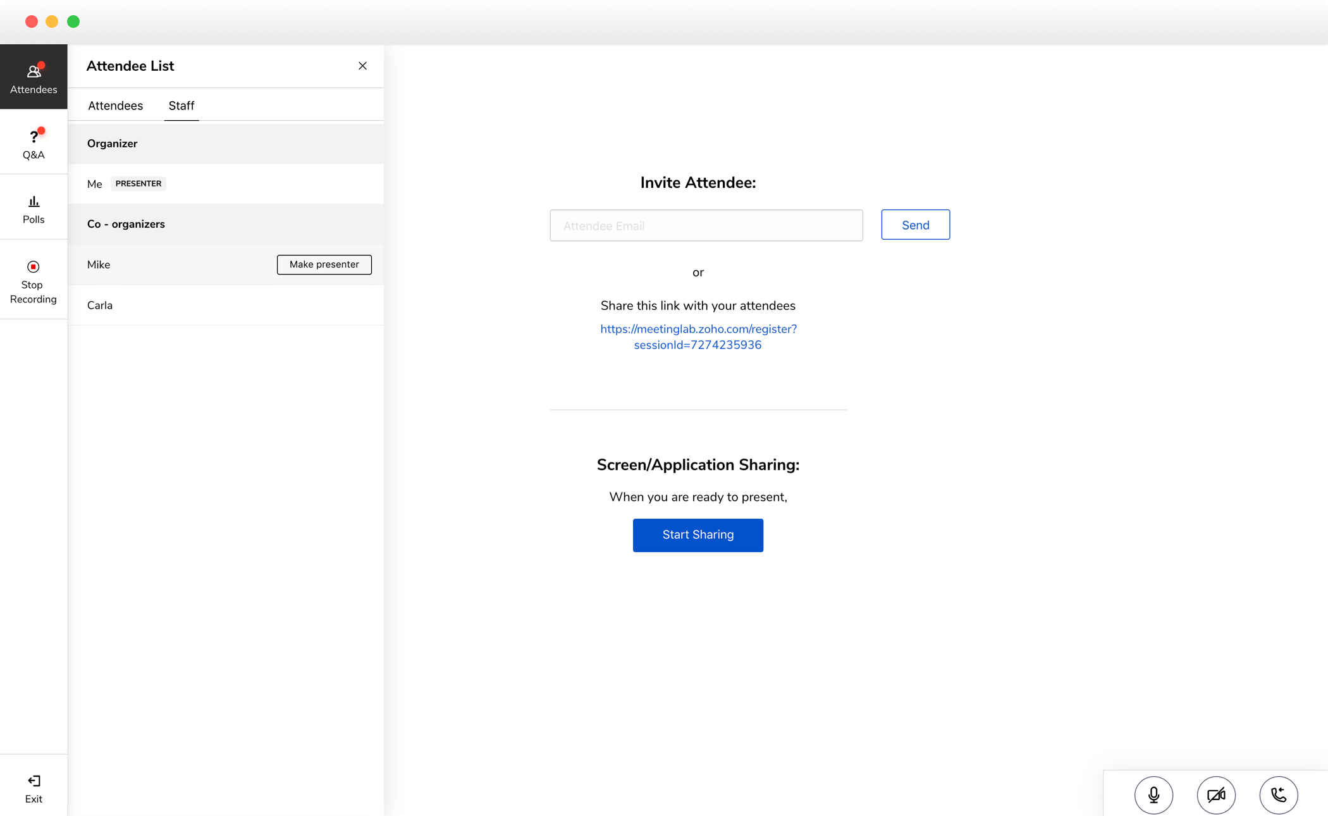Image resolution: width=1328 pixels, height=816 pixels.
Task: Click the Stop Recording icon
Action: (33, 267)
